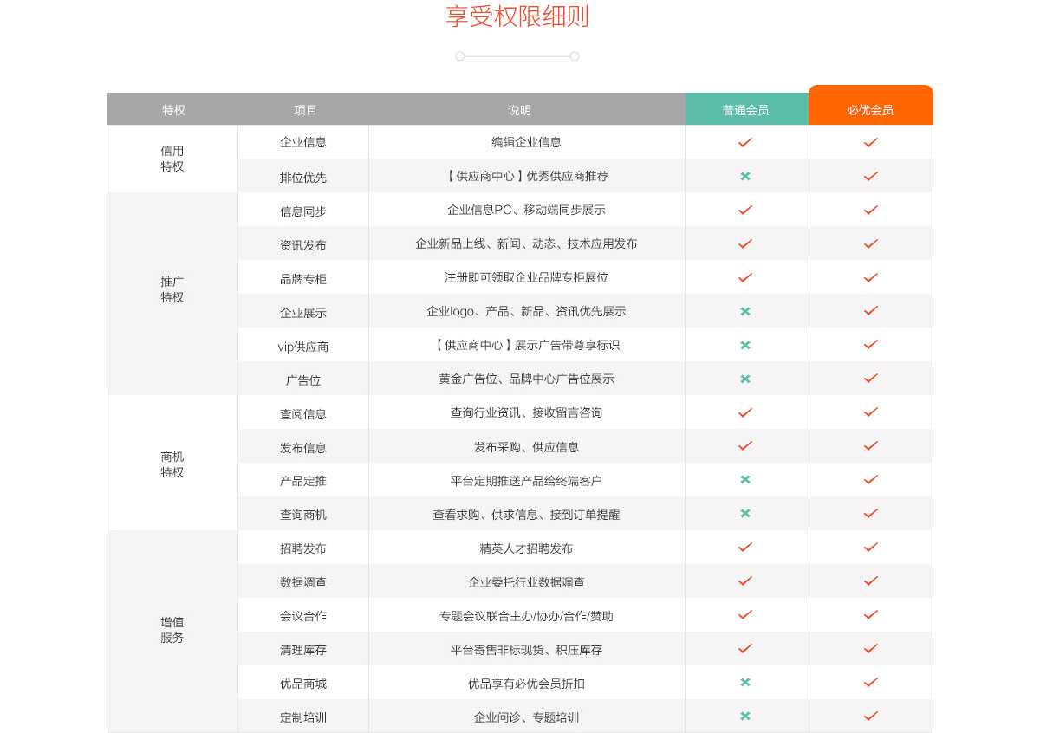Click the green cross in the 企业展示 row
Screen dimensions: 1040x733
click(745, 311)
